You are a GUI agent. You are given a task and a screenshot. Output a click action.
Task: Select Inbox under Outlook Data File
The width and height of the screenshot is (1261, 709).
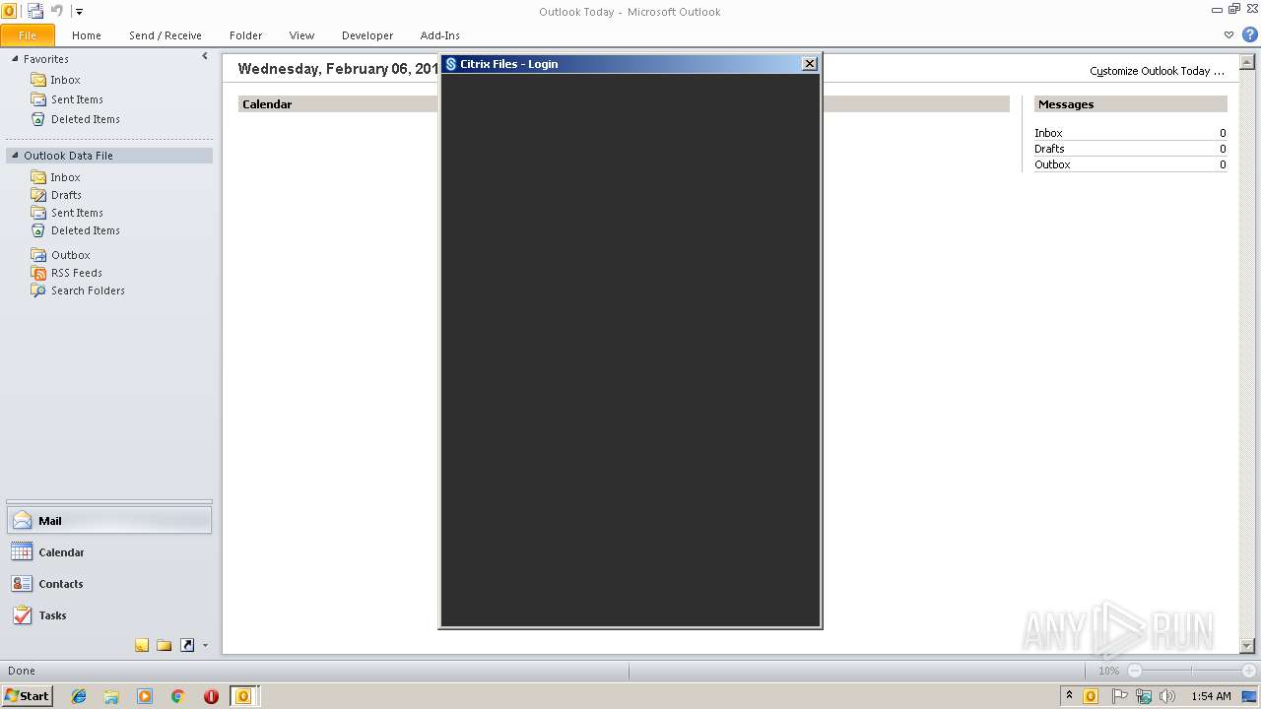[65, 177]
